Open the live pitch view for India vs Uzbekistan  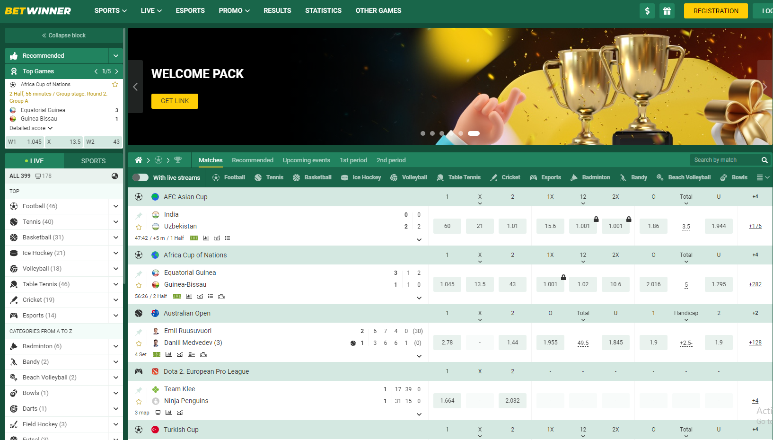coord(194,238)
